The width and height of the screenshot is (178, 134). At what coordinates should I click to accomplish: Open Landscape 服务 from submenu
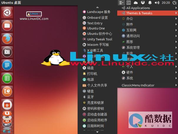point(97,12)
